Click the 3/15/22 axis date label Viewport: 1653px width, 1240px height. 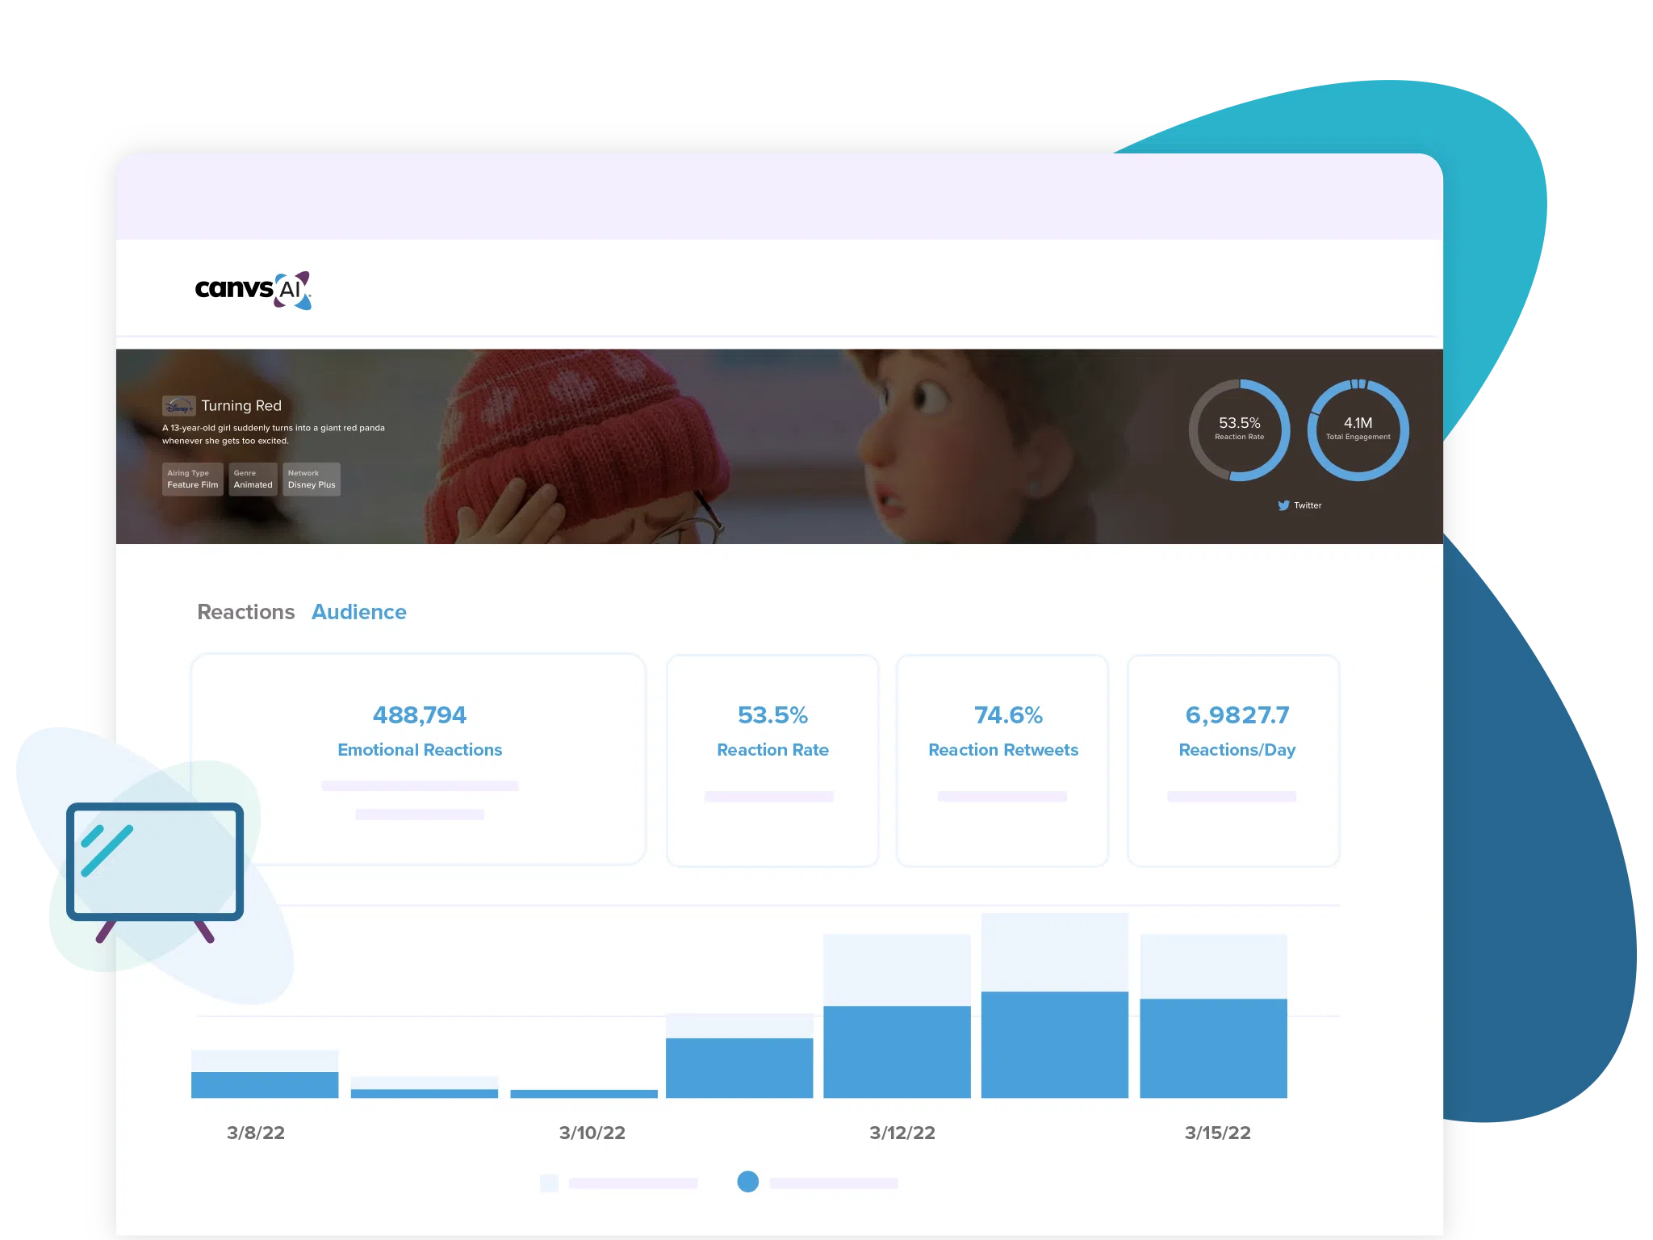pyautogui.click(x=1218, y=1133)
